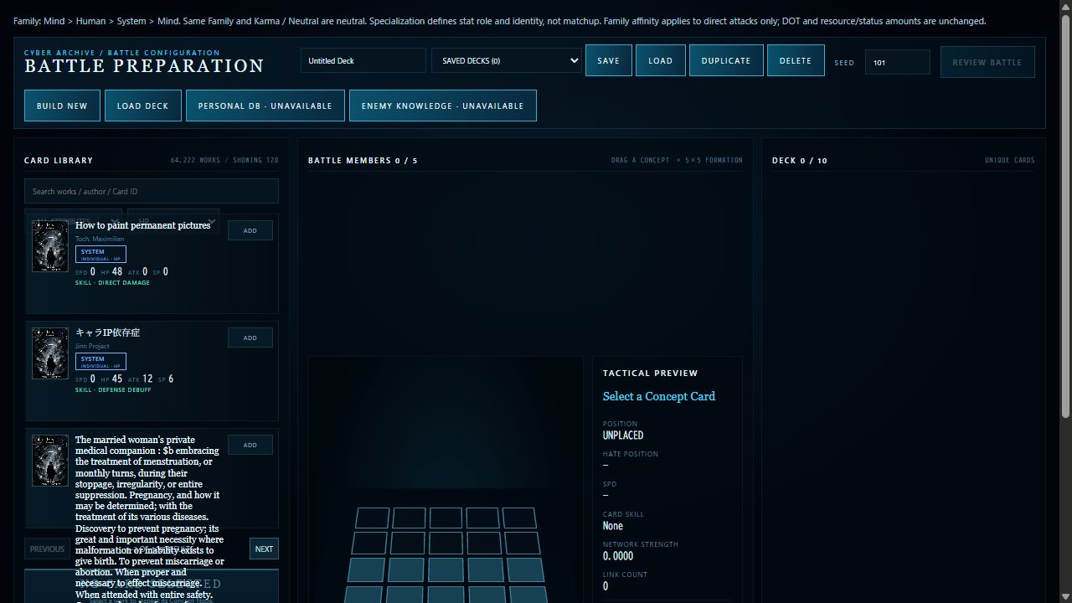
Task: Click the scrollbar down arrow
Action: (1065, 596)
